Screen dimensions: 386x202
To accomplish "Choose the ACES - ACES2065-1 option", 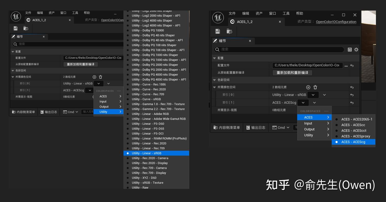I will 357,119.
